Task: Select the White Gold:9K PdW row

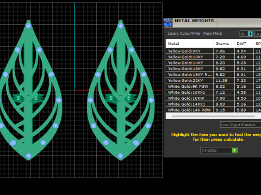Action: point(213,86)
